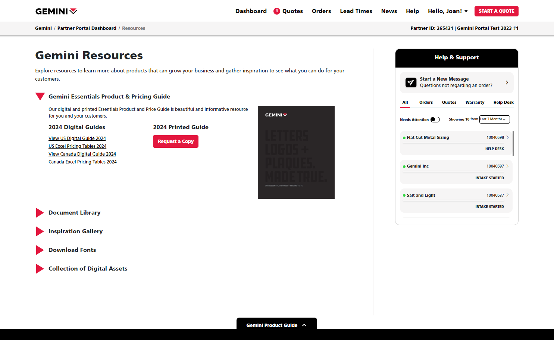Screen dimensions: 554x340
Task: Click the red Quotes notification badge
Action: click(277, 11)
